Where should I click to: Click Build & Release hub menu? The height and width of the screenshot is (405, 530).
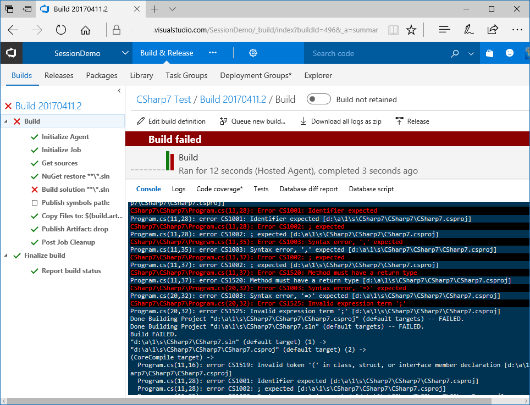click(x=167, y=53)
